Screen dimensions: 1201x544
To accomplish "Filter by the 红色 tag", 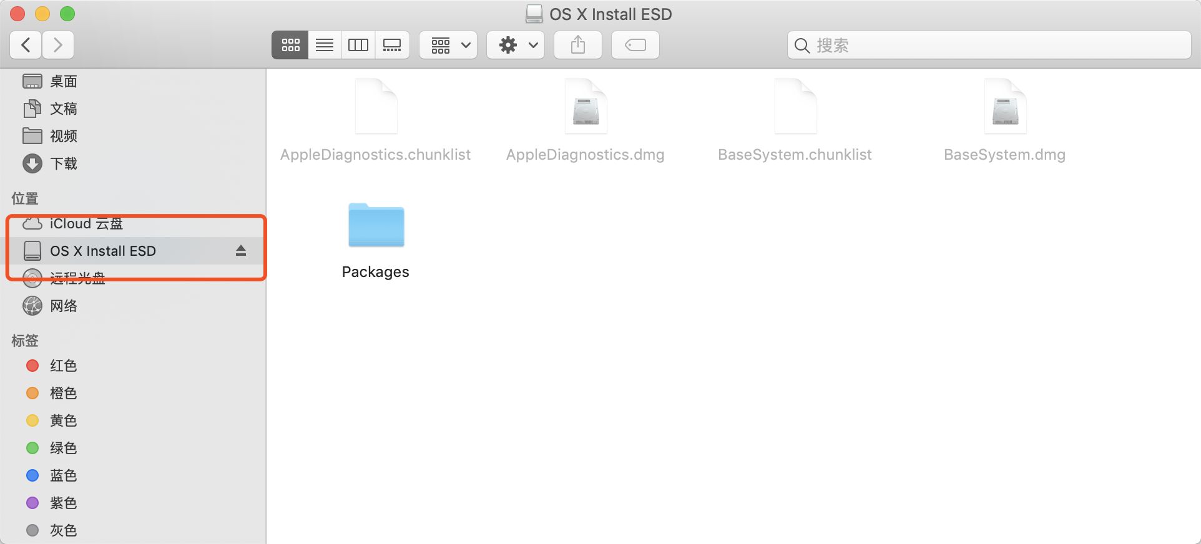I will [x=133, y=366].
